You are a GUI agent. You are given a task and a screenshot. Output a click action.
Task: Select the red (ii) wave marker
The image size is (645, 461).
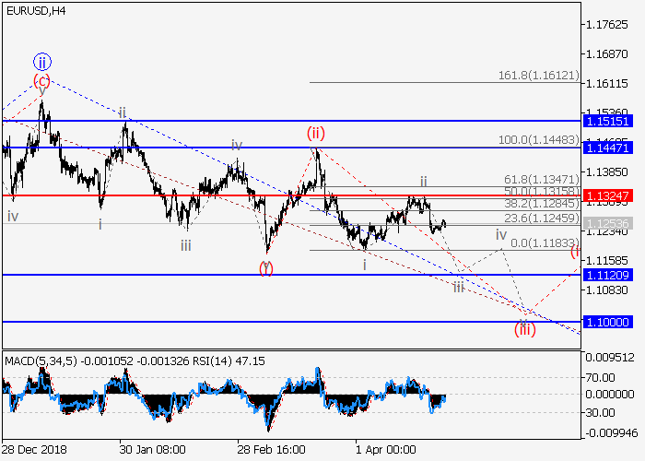318,134
